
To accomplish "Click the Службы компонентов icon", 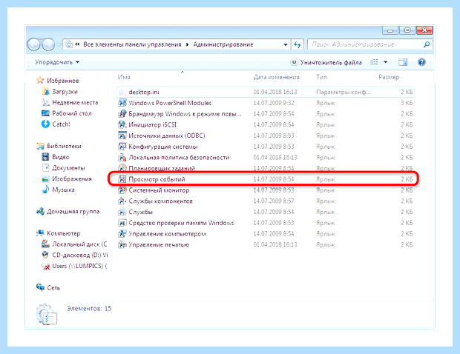I will coord(122,201).
